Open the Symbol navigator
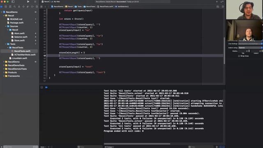 [x=10, y=7]
